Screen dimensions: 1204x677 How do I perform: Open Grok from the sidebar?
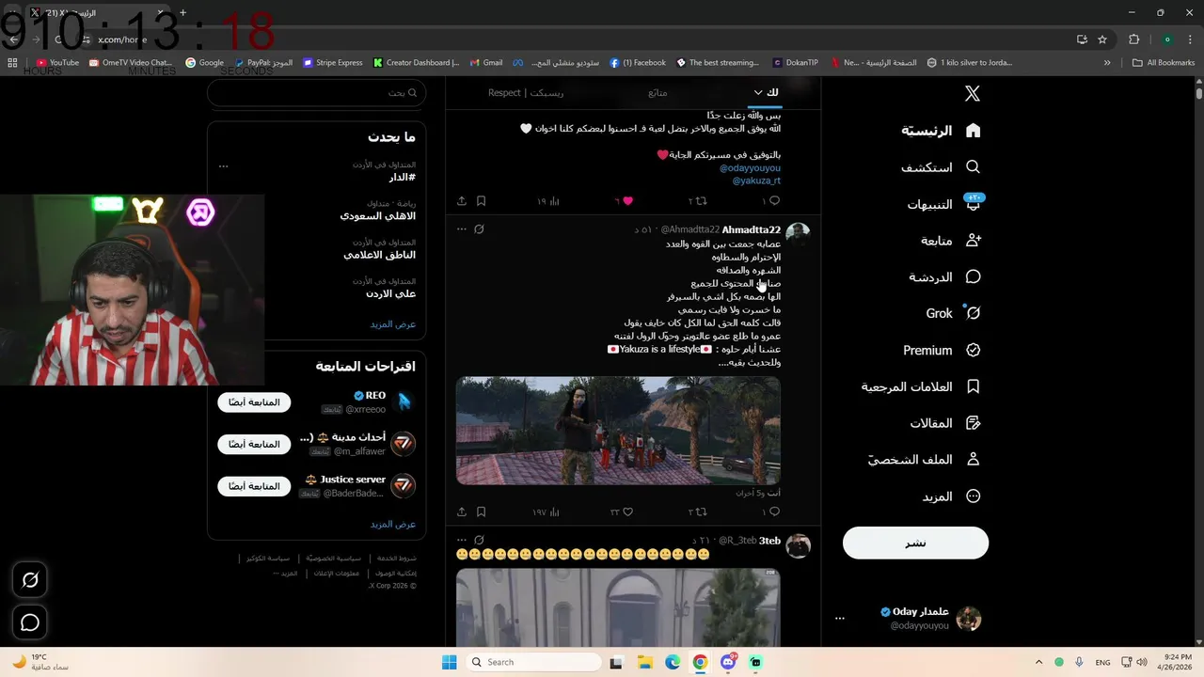[x=953, y=313]
